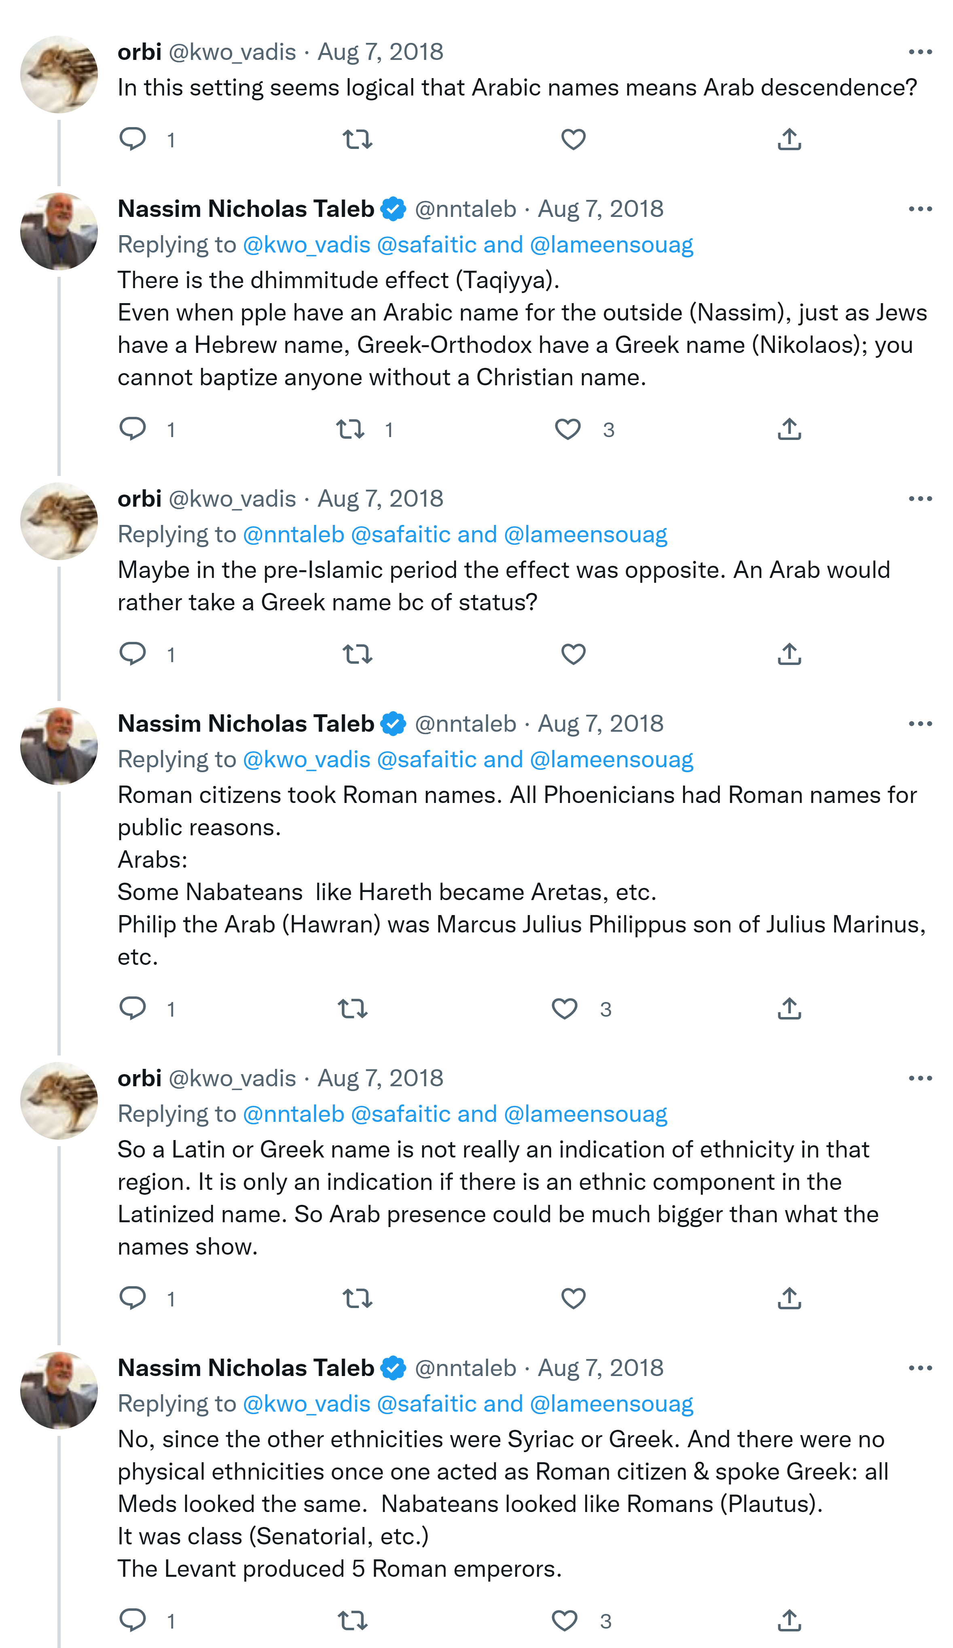Open @nntaleb mention in orbi's pre-Islamic reply
Viewport: 953px width, 1648px height.
click(x=293, y=534)
